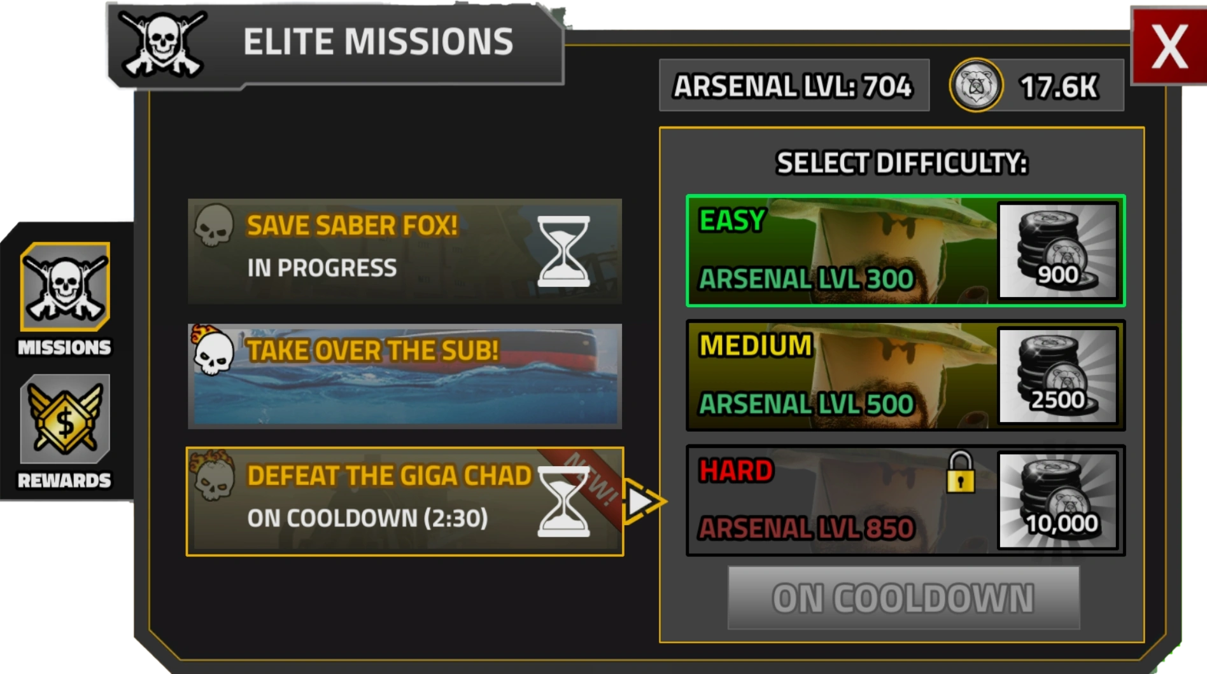Click the 10,000 coin reward thumbnail
The image size is (1207, 674).
(1058, 500)
